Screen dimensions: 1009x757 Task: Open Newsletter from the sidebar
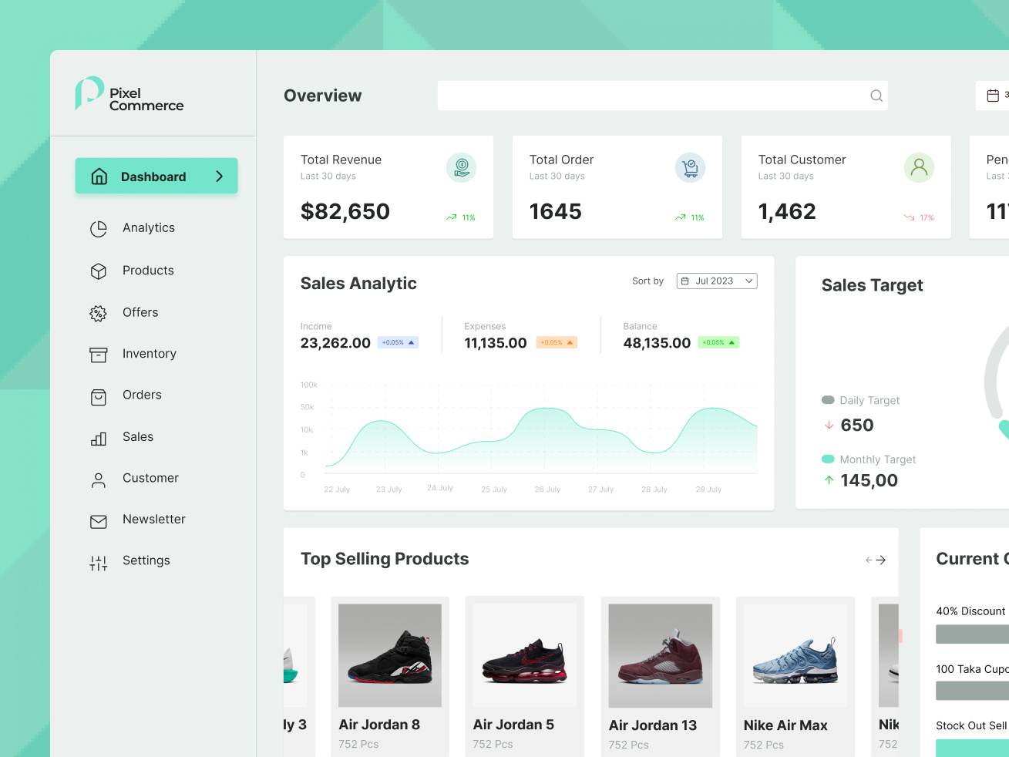click(x=153, y=520)
